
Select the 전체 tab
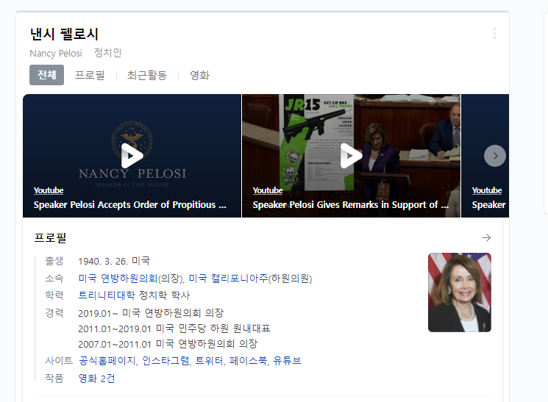(46, 75)
